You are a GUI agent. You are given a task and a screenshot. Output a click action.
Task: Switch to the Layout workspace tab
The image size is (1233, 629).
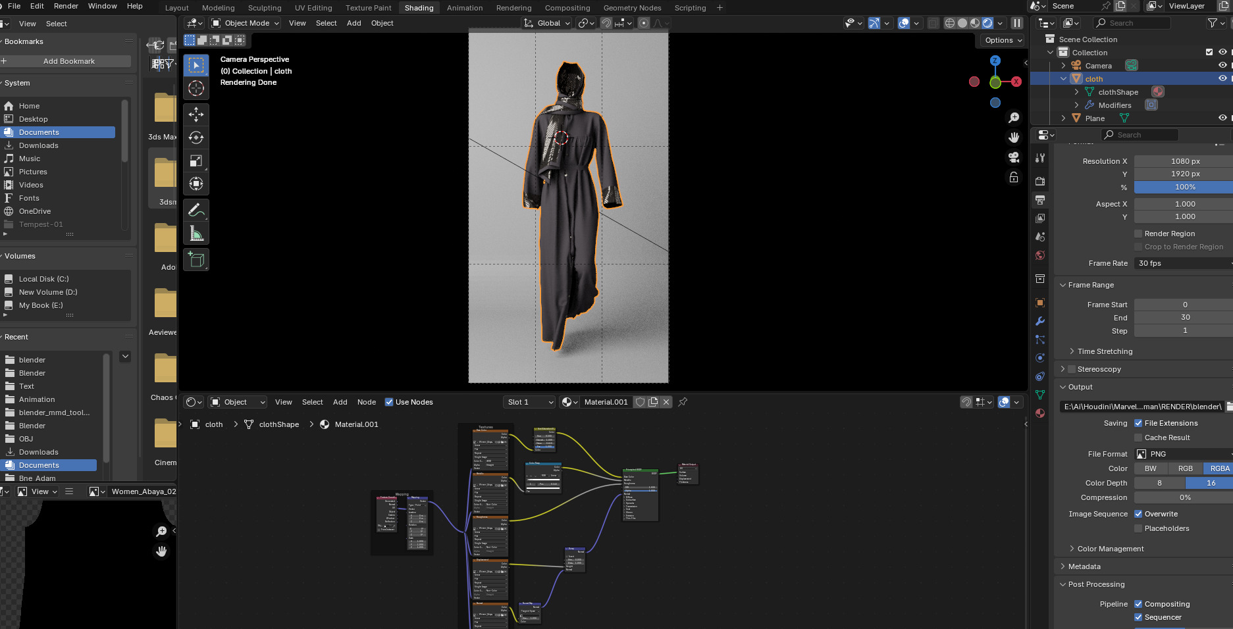tap(176, 8)
